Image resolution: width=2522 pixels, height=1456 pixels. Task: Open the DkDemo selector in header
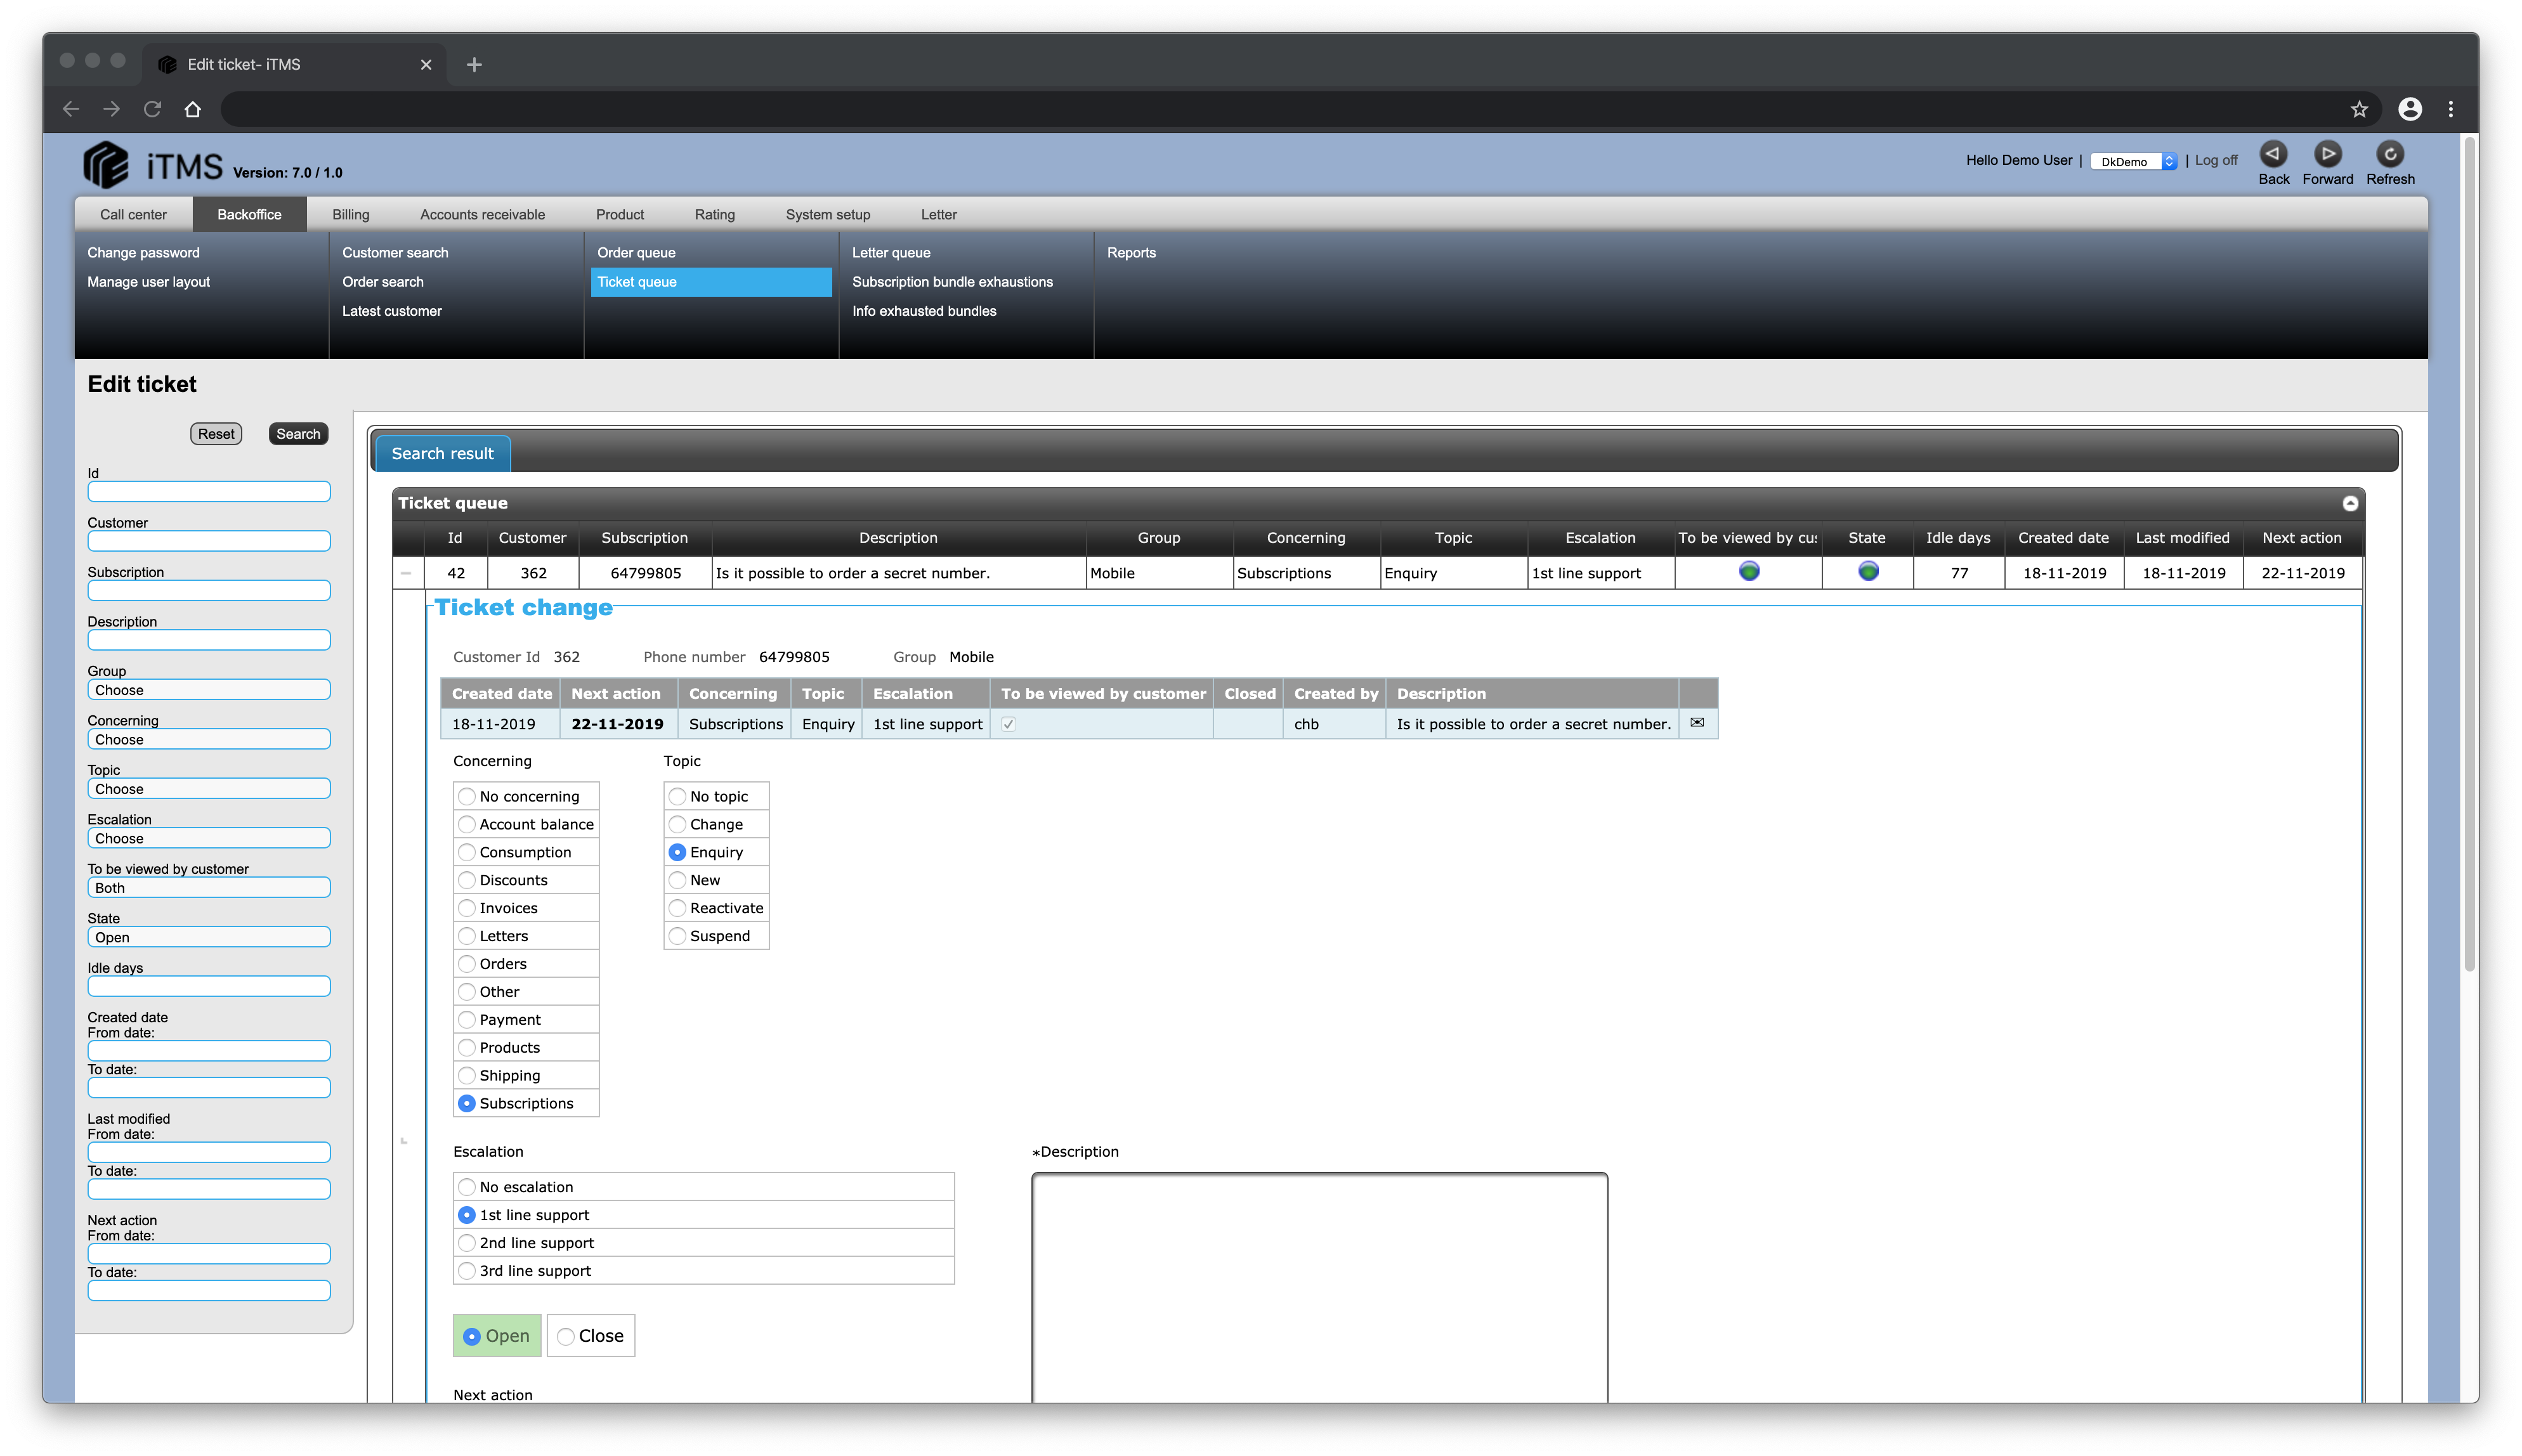point(2133,161)
